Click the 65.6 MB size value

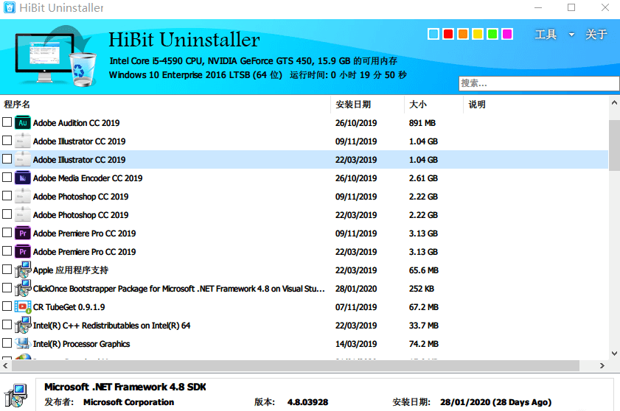pos(424,270)
